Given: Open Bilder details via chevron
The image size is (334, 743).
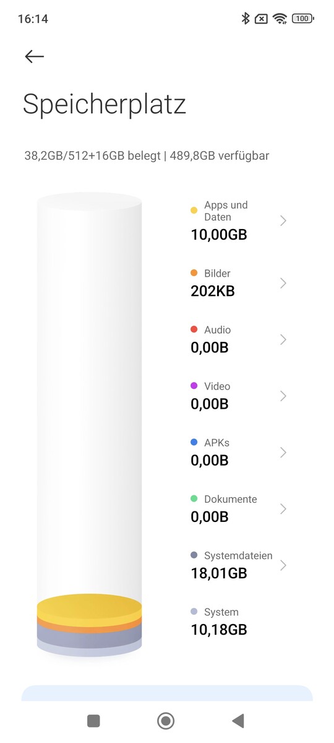Looking at the screenshot, I should click(283, 283).
